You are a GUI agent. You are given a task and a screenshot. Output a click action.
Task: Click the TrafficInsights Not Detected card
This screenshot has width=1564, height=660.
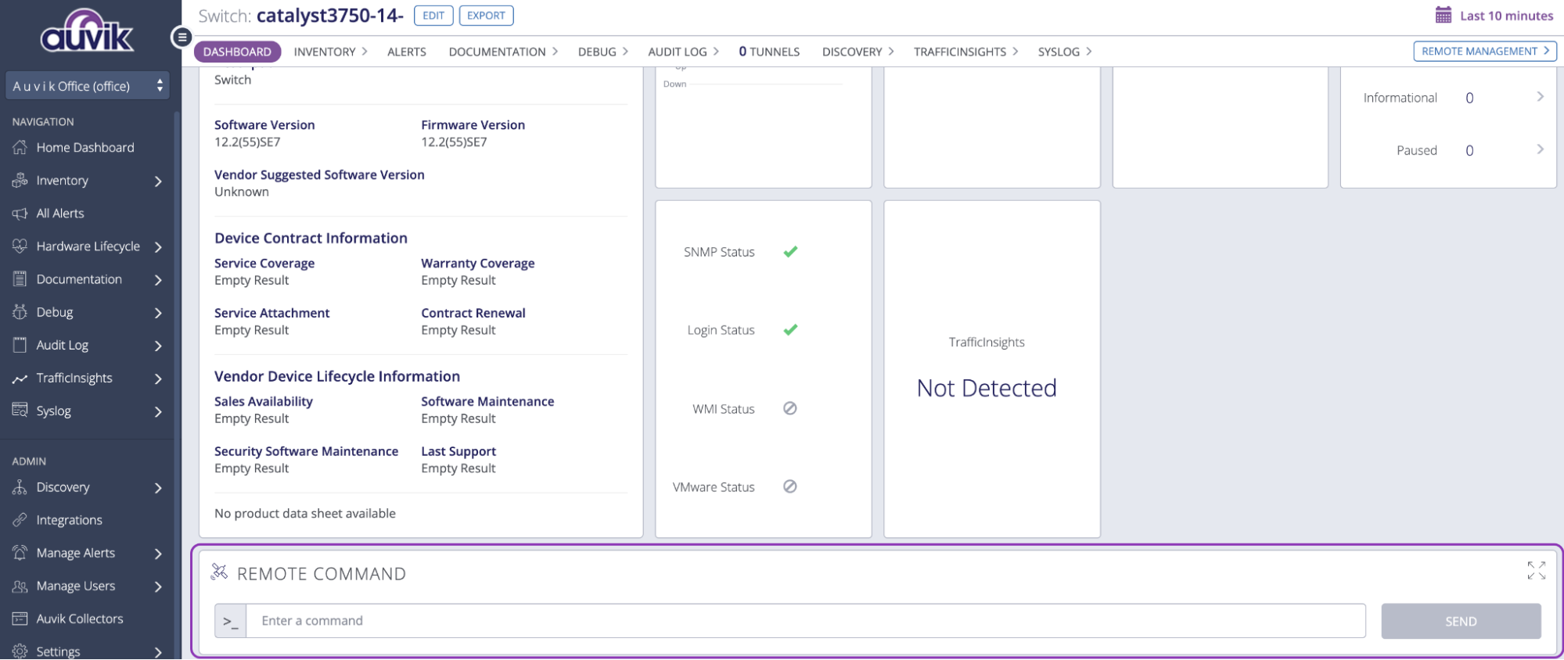991,369
